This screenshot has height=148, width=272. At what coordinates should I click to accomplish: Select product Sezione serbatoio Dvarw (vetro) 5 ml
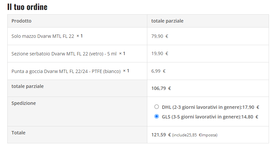(64, 54)
